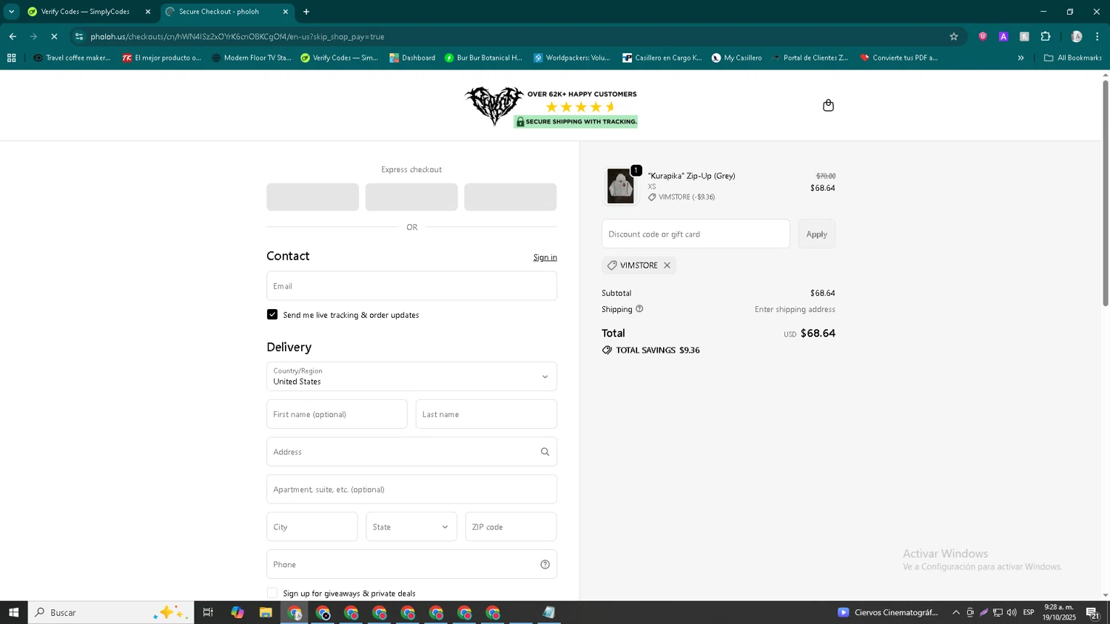Image resolution: width=1110 pixels, height=624 pixels.
Task: Click the volume speaker tray icon
Action: pyautogui.click(x=1012, y=612)
